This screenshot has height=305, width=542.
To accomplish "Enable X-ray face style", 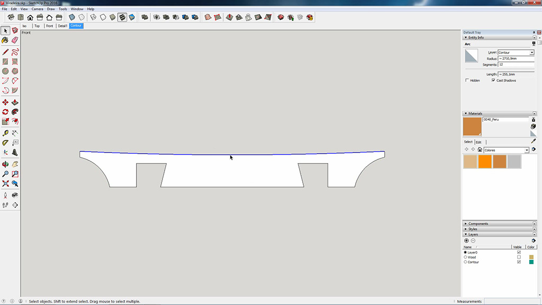I will 72,17.
